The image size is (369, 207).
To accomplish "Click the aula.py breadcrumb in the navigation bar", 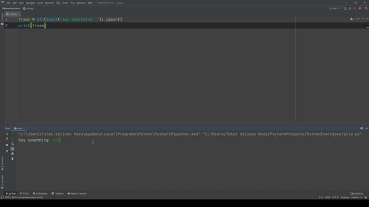I will point(28,9).
